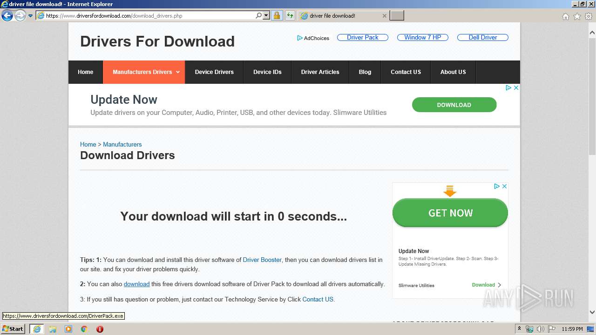Screen dimensions: 596x335
Task: Refresh the page with refresh icon
Action: click(x=290, y=16)
